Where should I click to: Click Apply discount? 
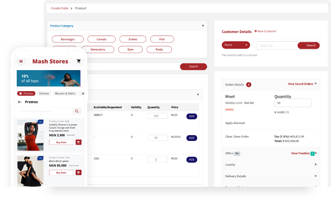[x=235, y=123]
